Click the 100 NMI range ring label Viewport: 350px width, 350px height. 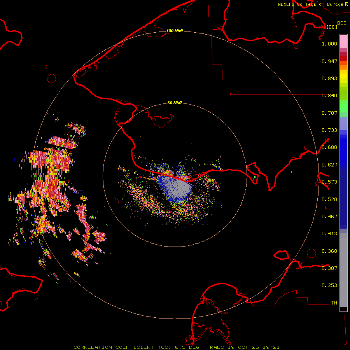point(175,31)
